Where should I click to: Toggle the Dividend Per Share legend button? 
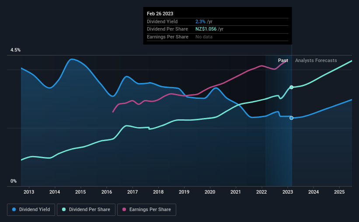pyautogui.click(x=86, y=210)
